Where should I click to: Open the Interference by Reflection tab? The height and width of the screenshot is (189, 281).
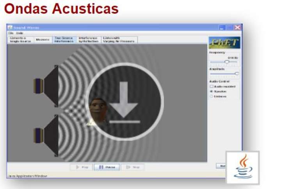(88, 39)
